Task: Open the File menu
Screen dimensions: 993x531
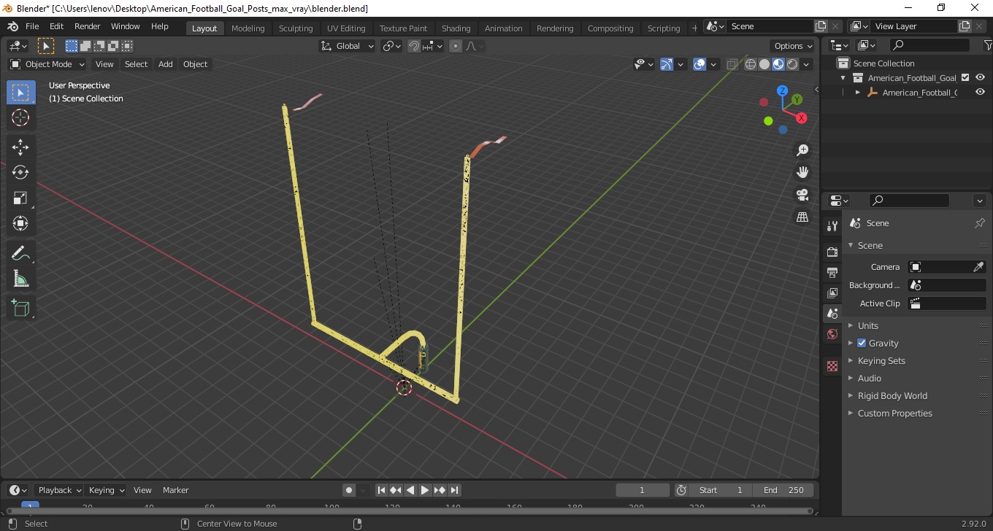Action: [32, 26]
